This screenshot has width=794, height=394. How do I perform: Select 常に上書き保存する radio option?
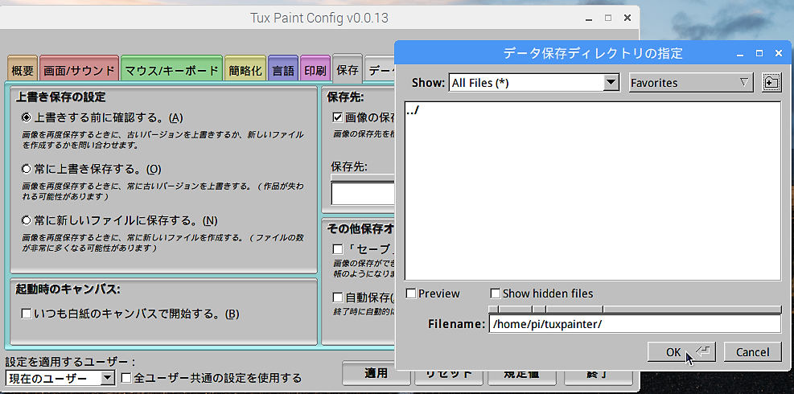click(x=27, y=169)
